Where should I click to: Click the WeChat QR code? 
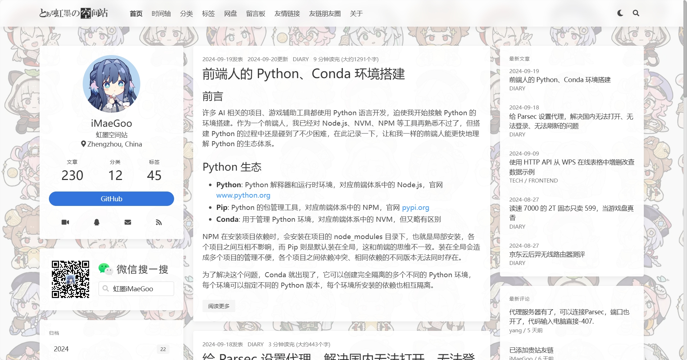[71, 279]
